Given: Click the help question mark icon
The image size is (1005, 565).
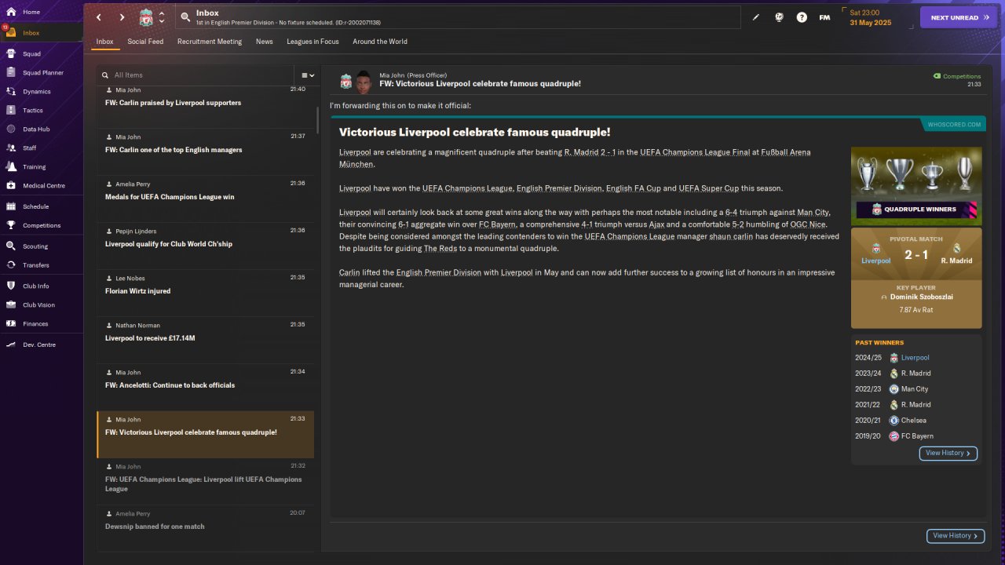Looking at the screenshot, I should tap(802, 17).
